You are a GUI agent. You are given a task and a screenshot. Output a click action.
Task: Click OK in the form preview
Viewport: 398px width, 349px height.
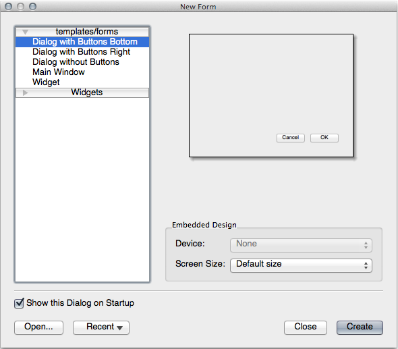pyautogui.click(x=324, y=138)
